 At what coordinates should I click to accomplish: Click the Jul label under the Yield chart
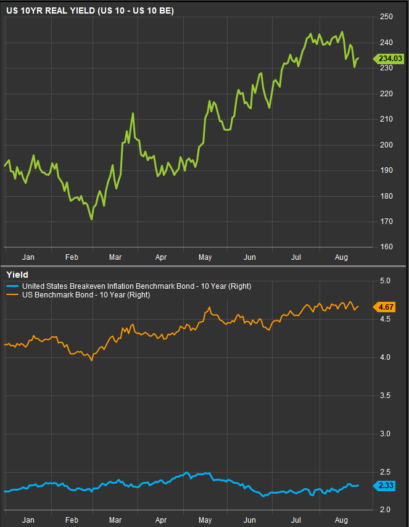295,520
